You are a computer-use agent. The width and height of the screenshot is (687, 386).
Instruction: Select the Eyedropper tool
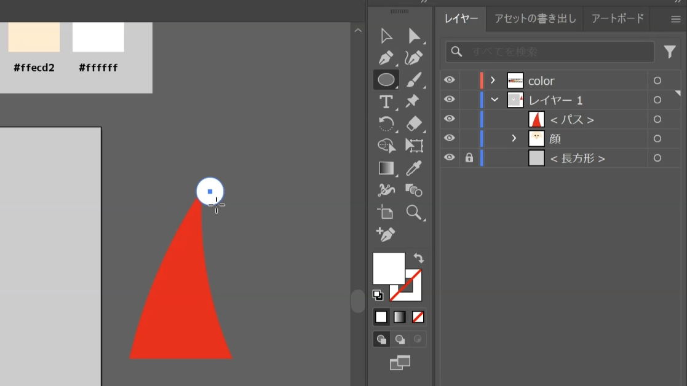click(x=414, y=168)
